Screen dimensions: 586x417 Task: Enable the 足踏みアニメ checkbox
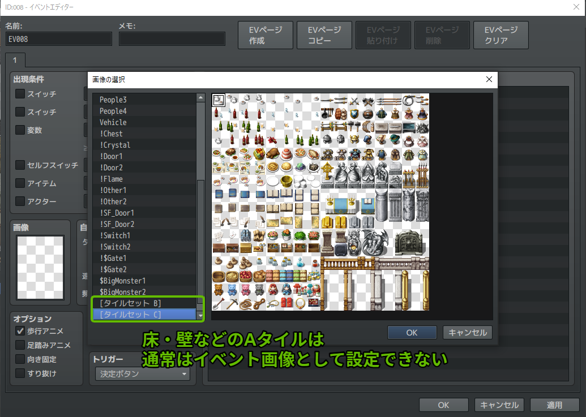(x=20, y=345)
